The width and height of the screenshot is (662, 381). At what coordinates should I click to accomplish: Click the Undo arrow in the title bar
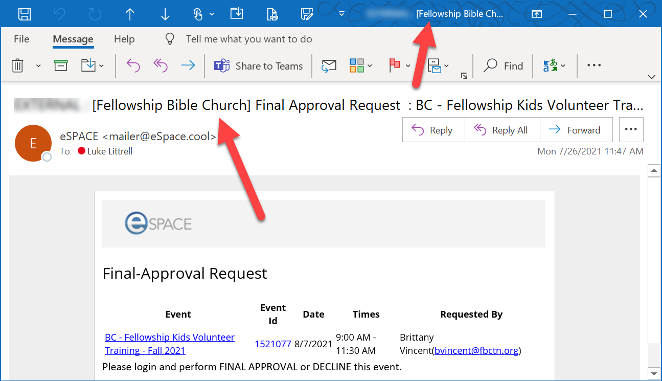[60, 14]
